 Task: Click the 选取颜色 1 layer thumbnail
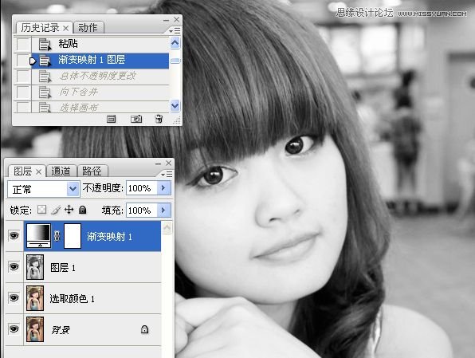click(35, 298)
